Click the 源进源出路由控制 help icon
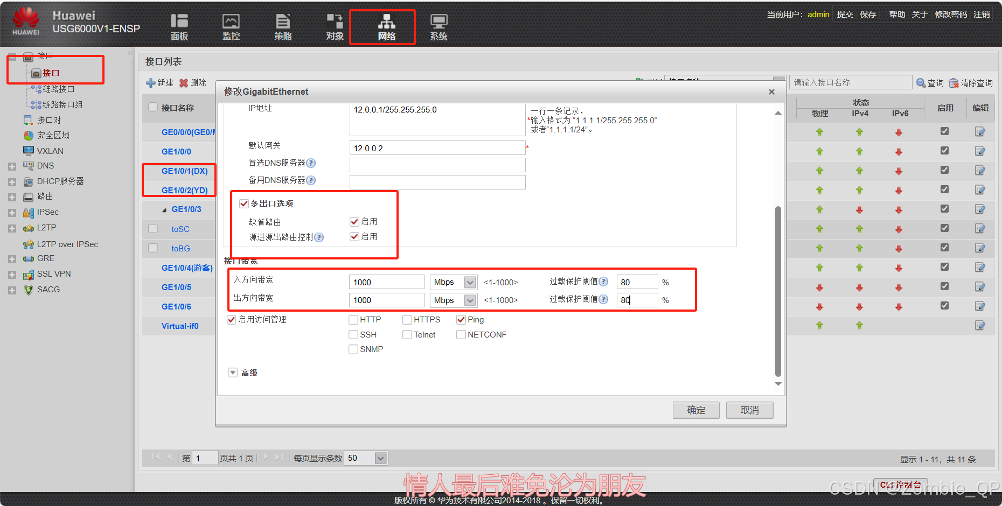 point(319,237)
